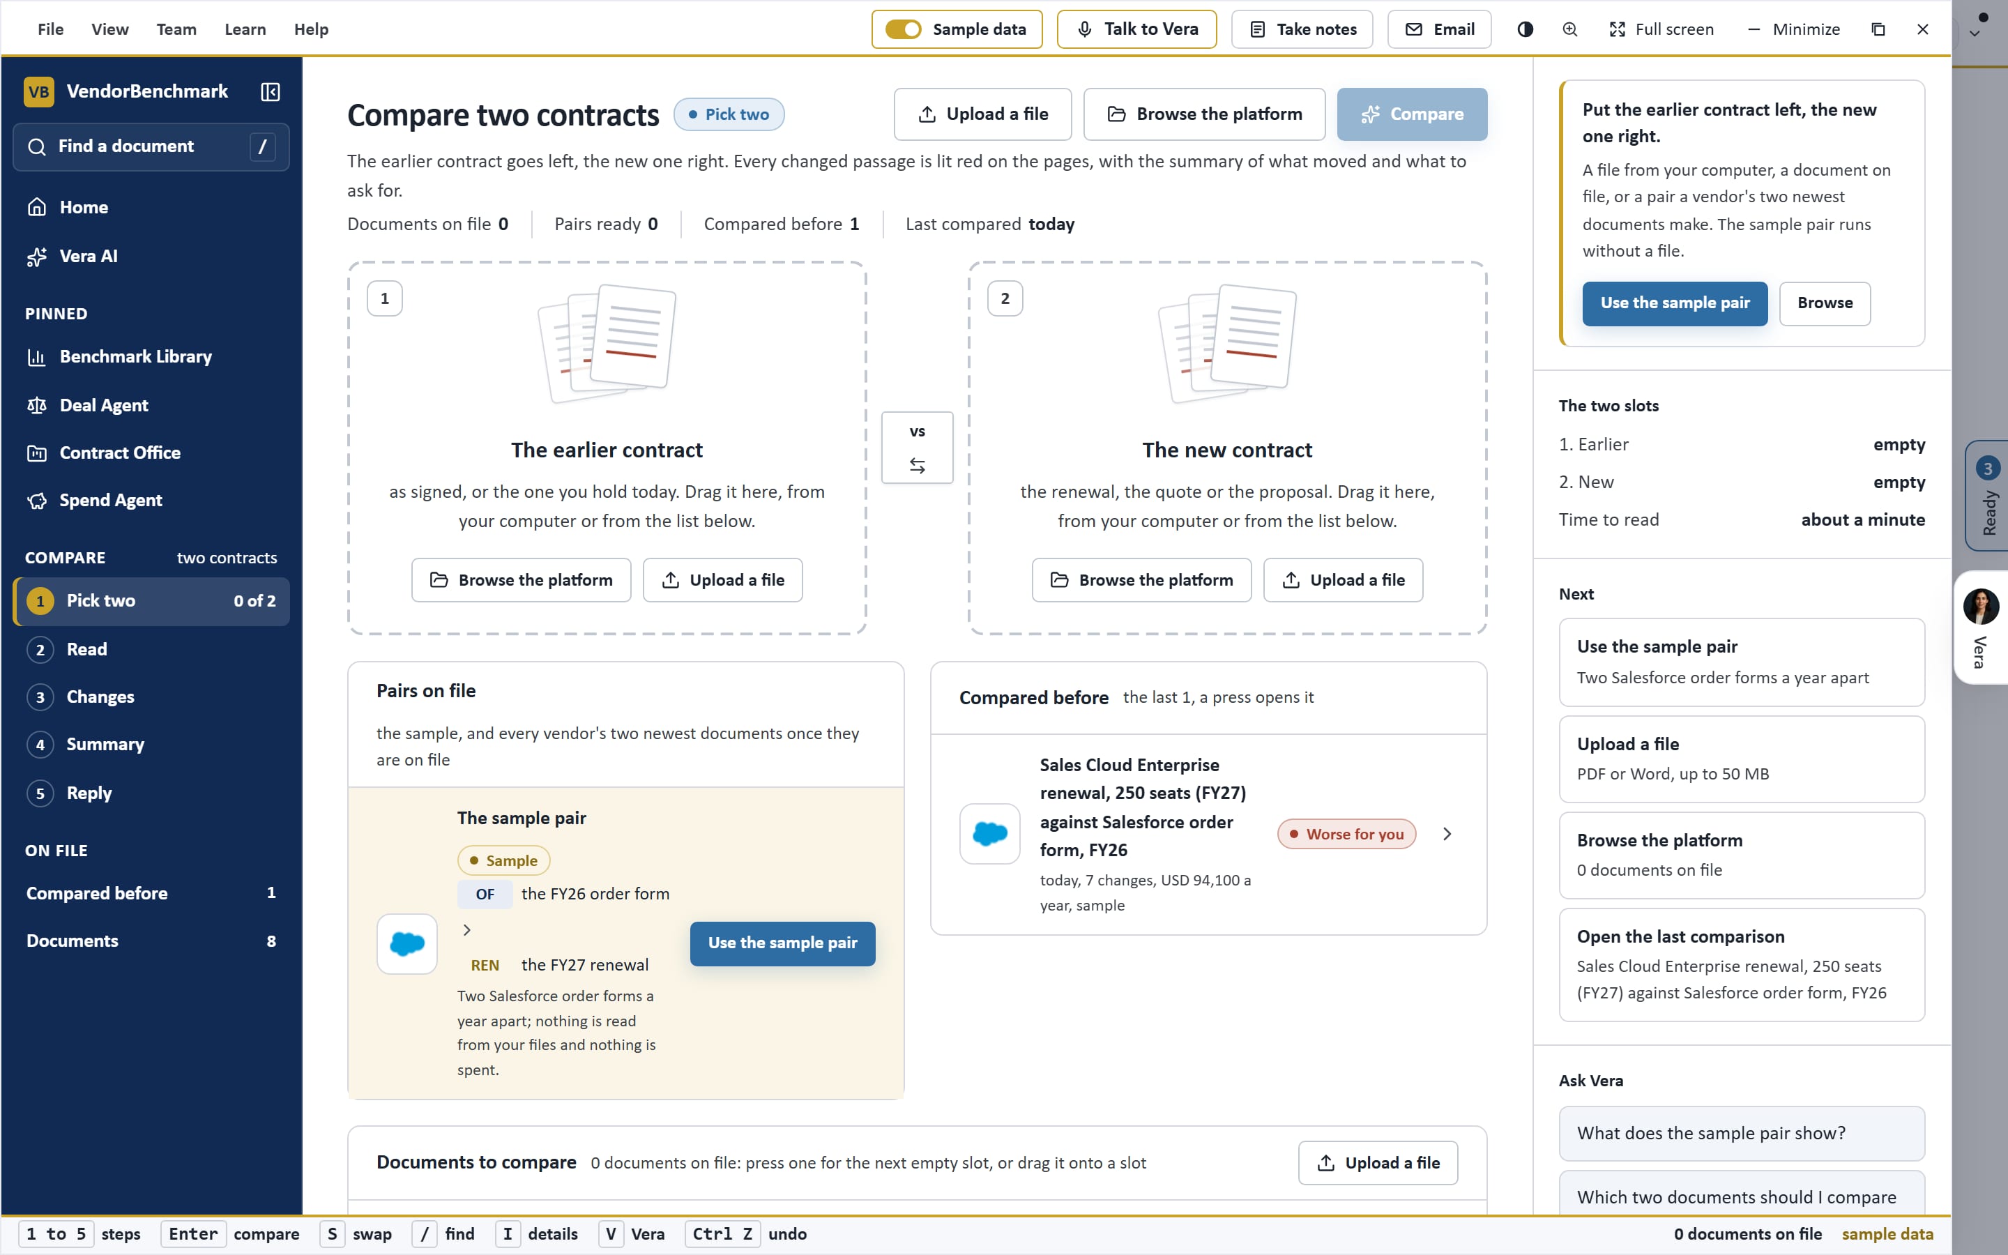Click the swap arrows between the two slots

click(917, 466)
